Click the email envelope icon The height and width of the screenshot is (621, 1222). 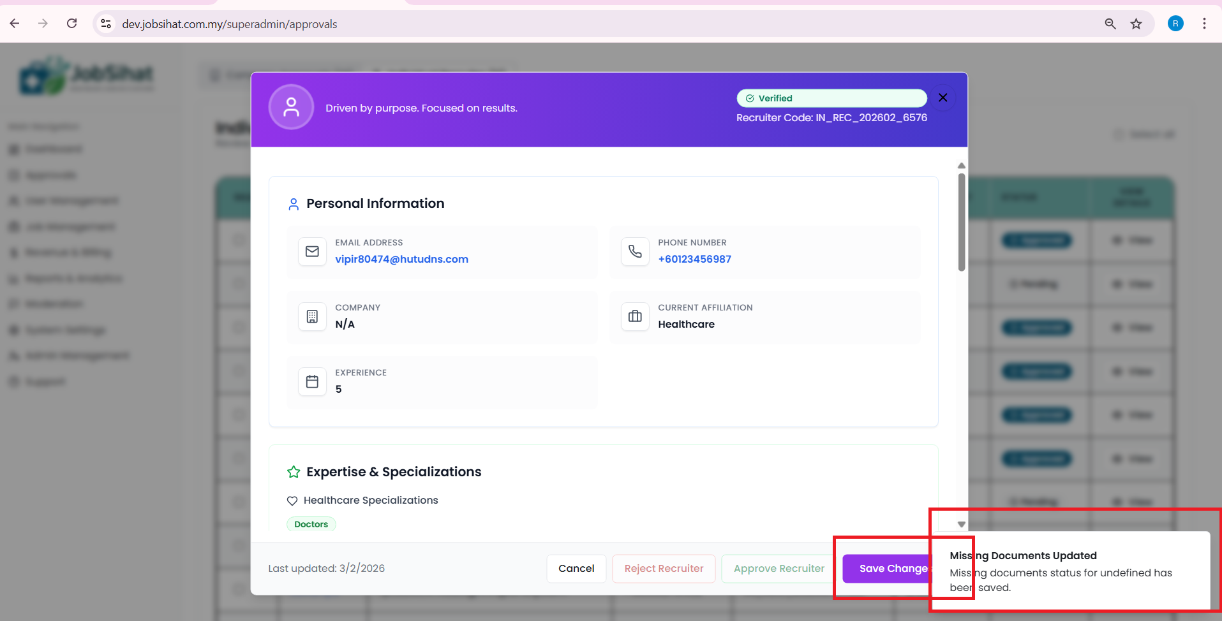312,252
